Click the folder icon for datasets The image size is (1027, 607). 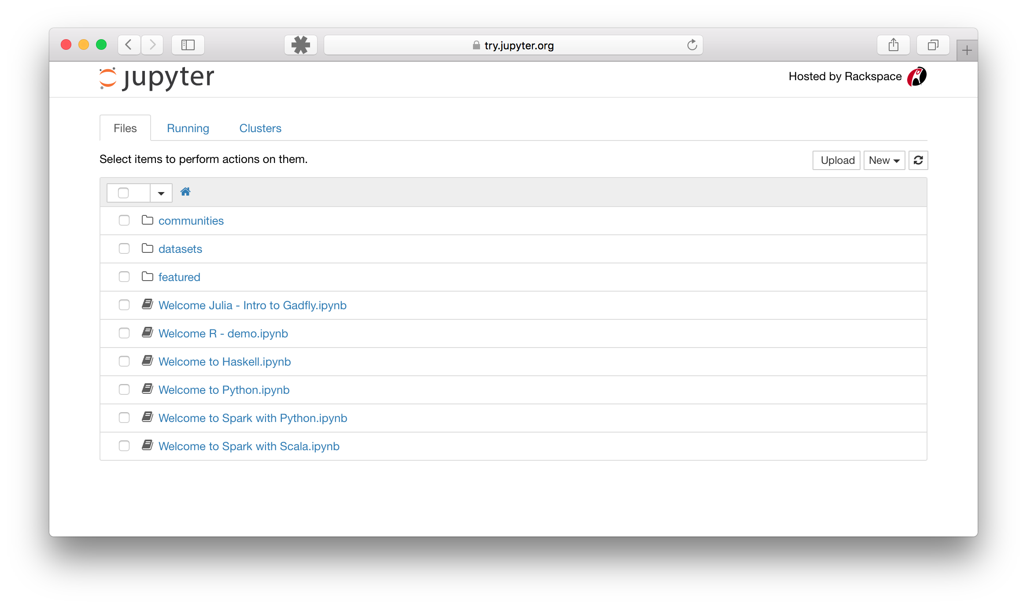(x=148, y=248)
